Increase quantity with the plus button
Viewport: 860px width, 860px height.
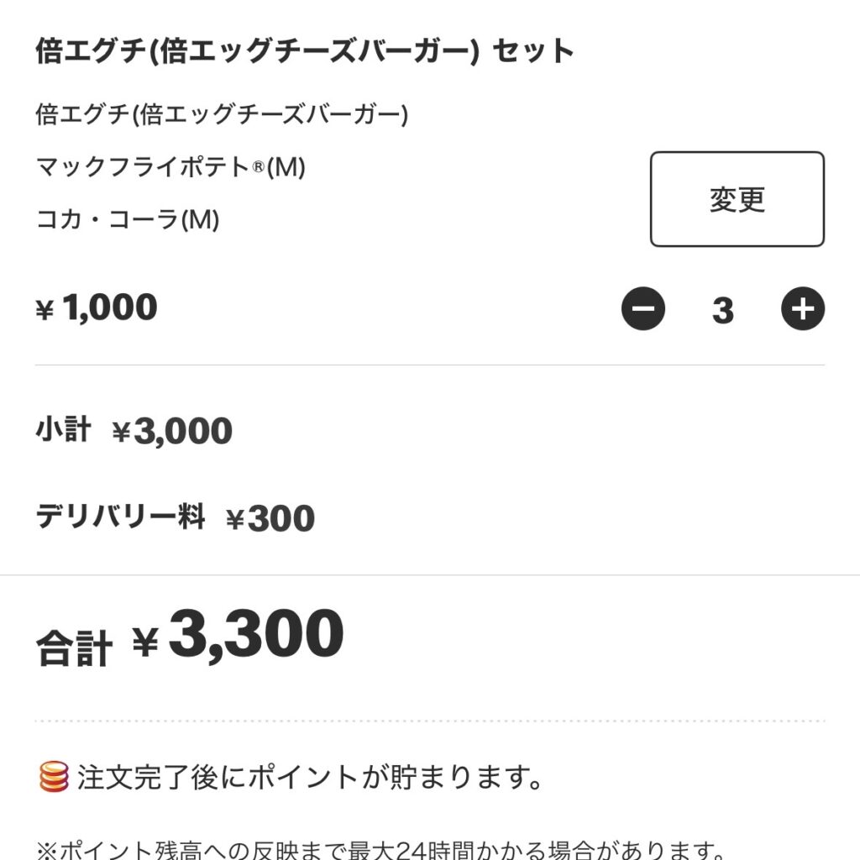tap(803, 309)
